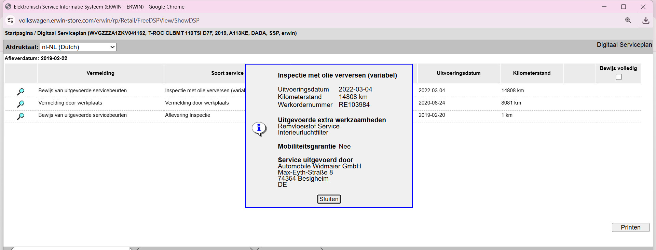Close the popup with the Sluiten button
This screenshot has width=656, height=250.
[x=329, y=199]
